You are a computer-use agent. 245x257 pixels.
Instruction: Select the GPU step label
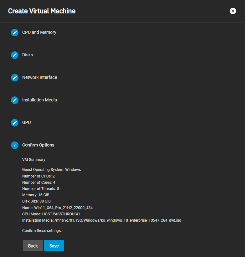click(x=27, y=122)
